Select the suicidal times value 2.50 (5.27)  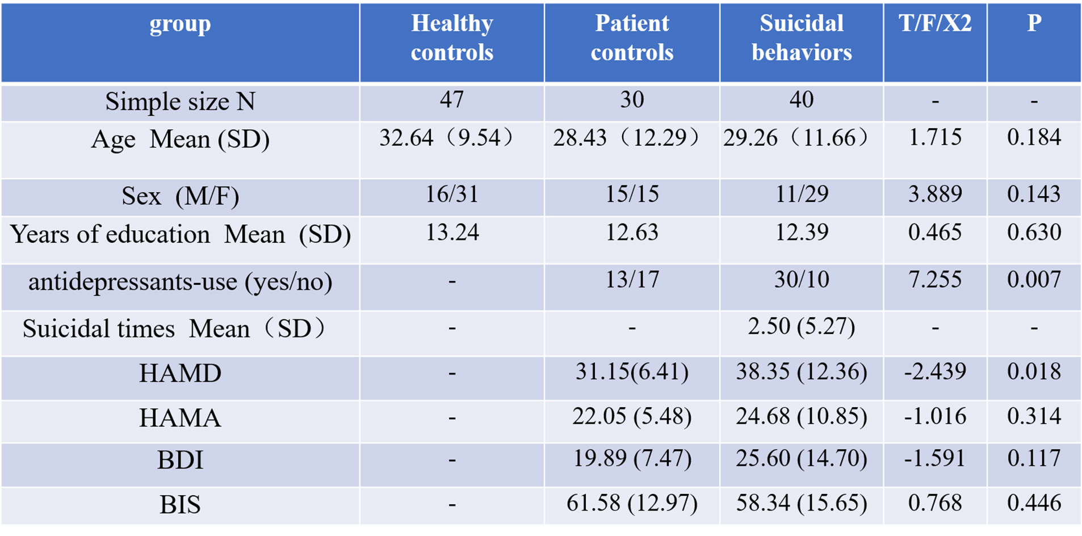[802, 327]
